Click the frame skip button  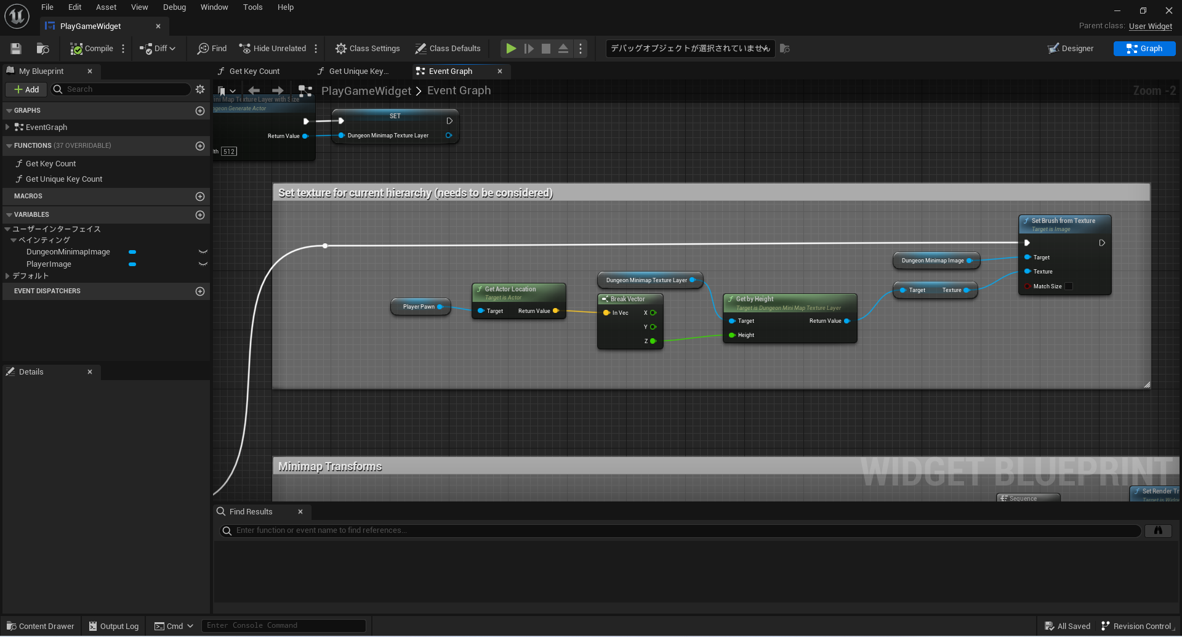point(529,49)
